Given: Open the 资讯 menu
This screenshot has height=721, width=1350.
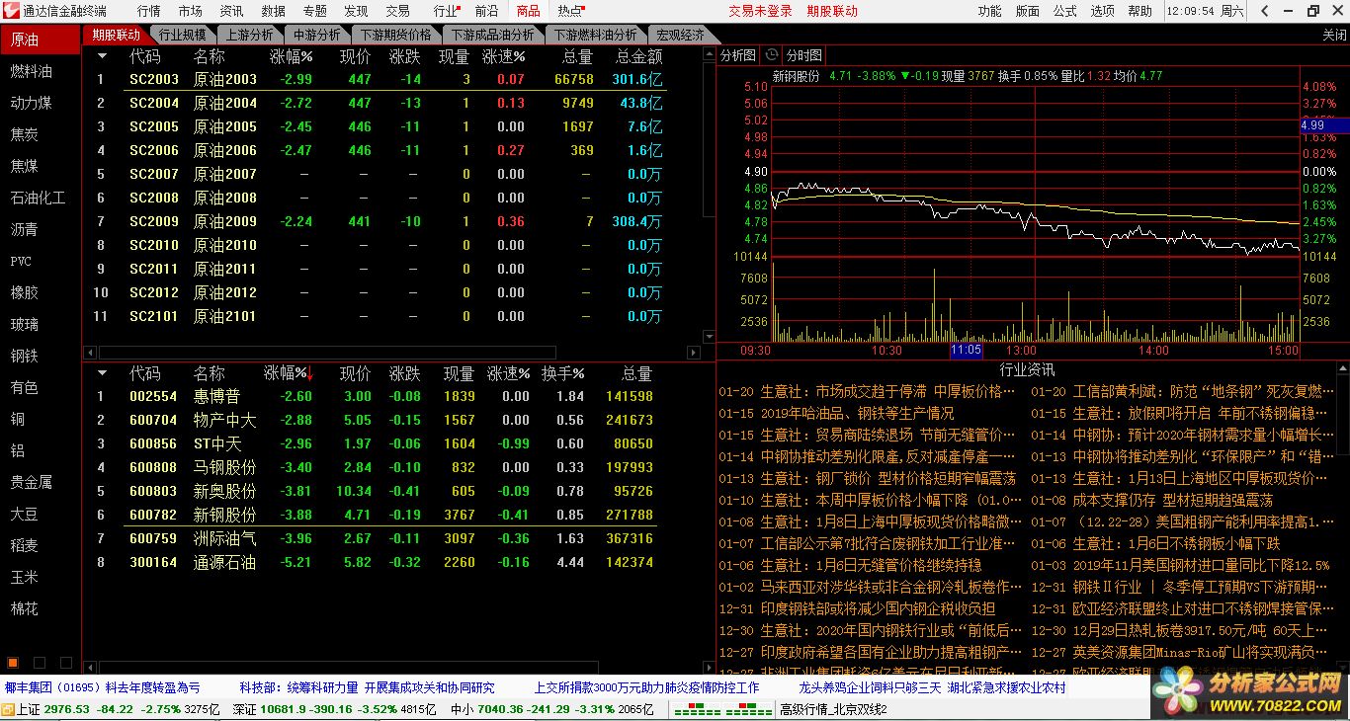Looking at the screenshot, I should point(232,11).
